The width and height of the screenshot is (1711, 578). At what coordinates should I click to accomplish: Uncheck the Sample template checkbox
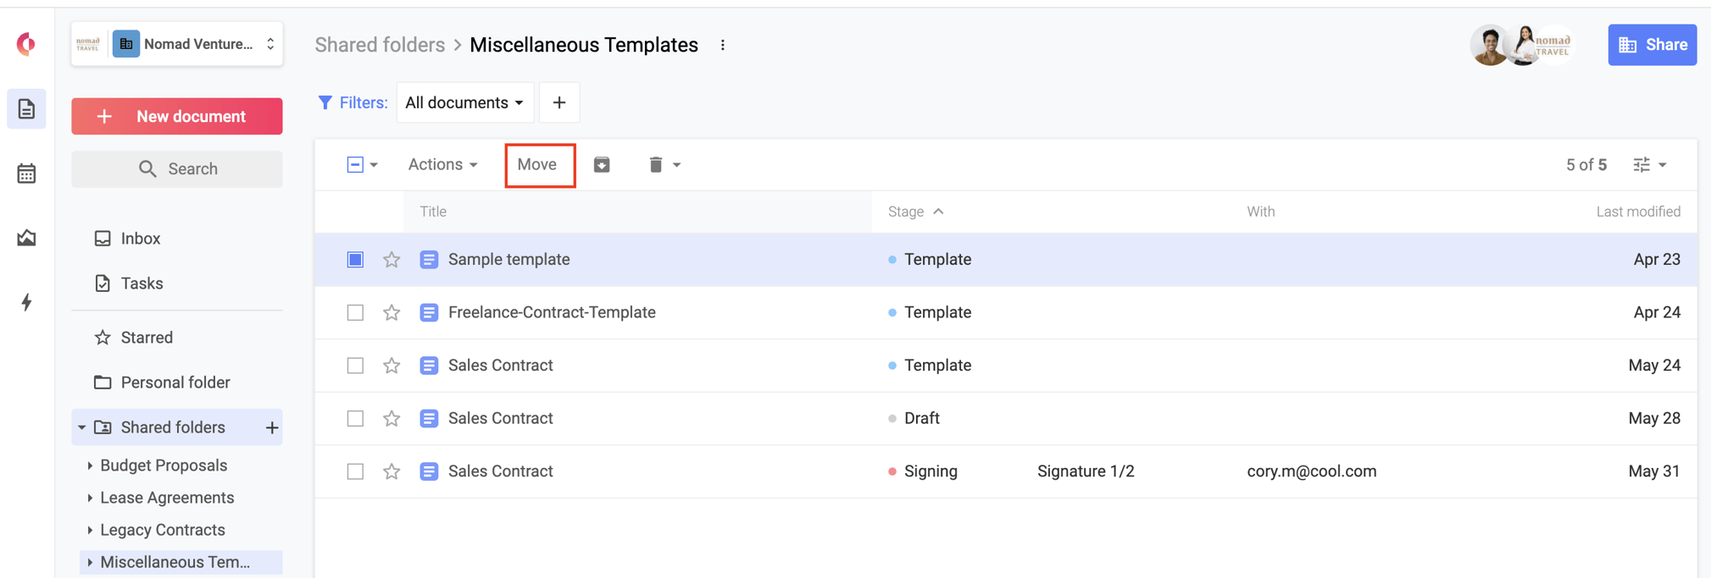[x=355, y=260]
